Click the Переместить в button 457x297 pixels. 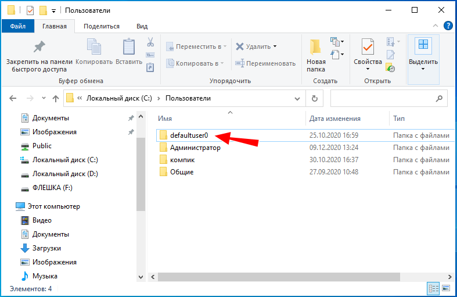click(x=196, y=46)
